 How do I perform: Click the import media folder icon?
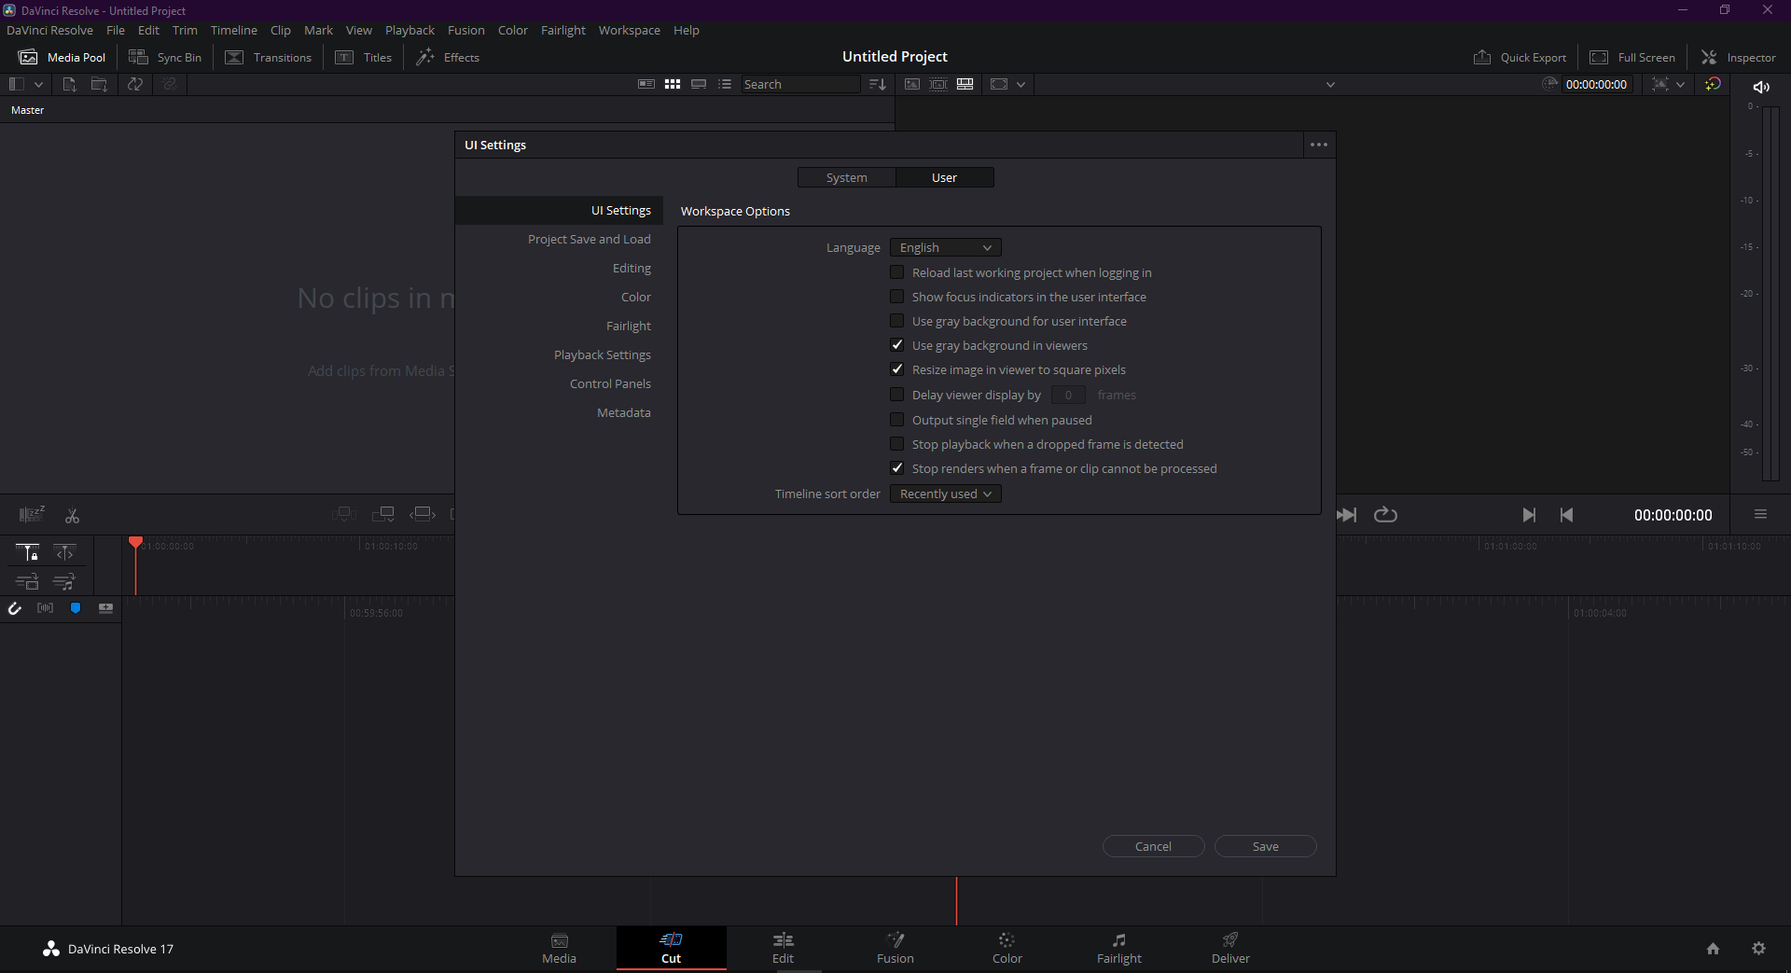[x=99, y=84]
